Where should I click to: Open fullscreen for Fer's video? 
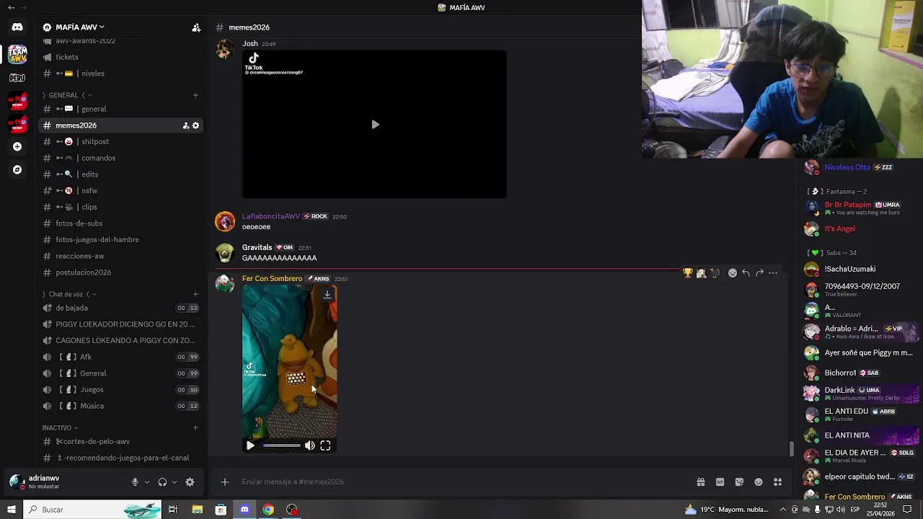click(325, 445)
